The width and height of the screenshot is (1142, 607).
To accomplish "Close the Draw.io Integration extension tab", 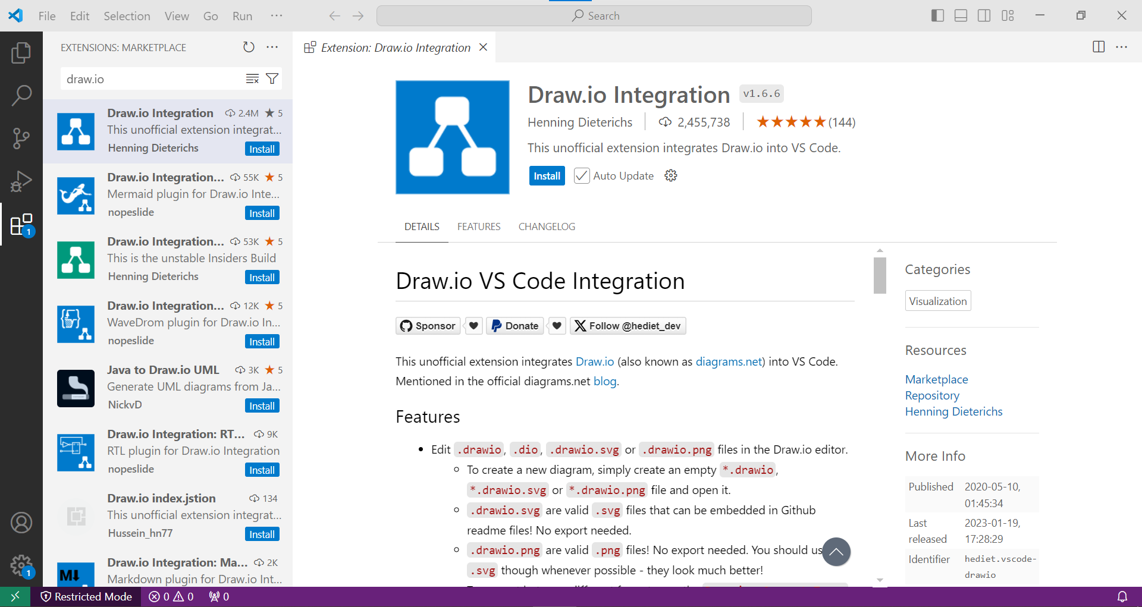I will coord(484,47).
